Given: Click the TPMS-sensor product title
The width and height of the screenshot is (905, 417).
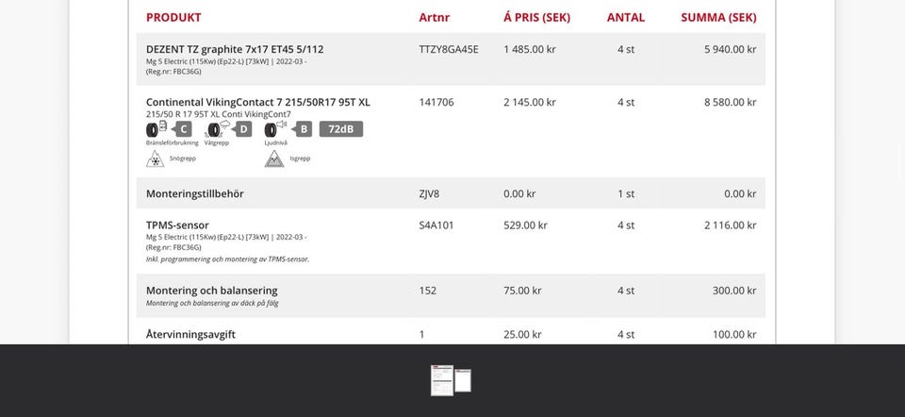Looking at the screenshot, I should click(177, 225).
